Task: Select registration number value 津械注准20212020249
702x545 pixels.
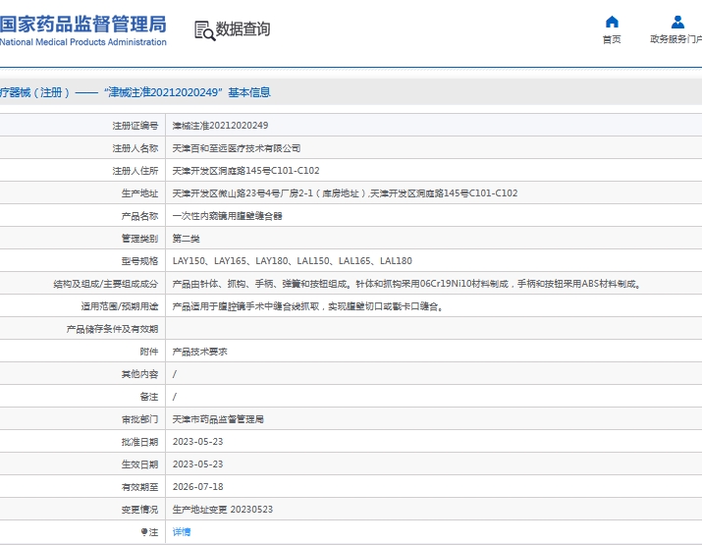Action: pos(220,126)
